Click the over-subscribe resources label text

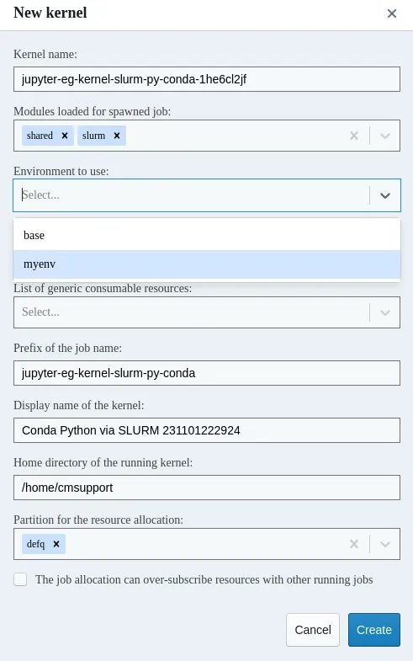tap(204, 579)
